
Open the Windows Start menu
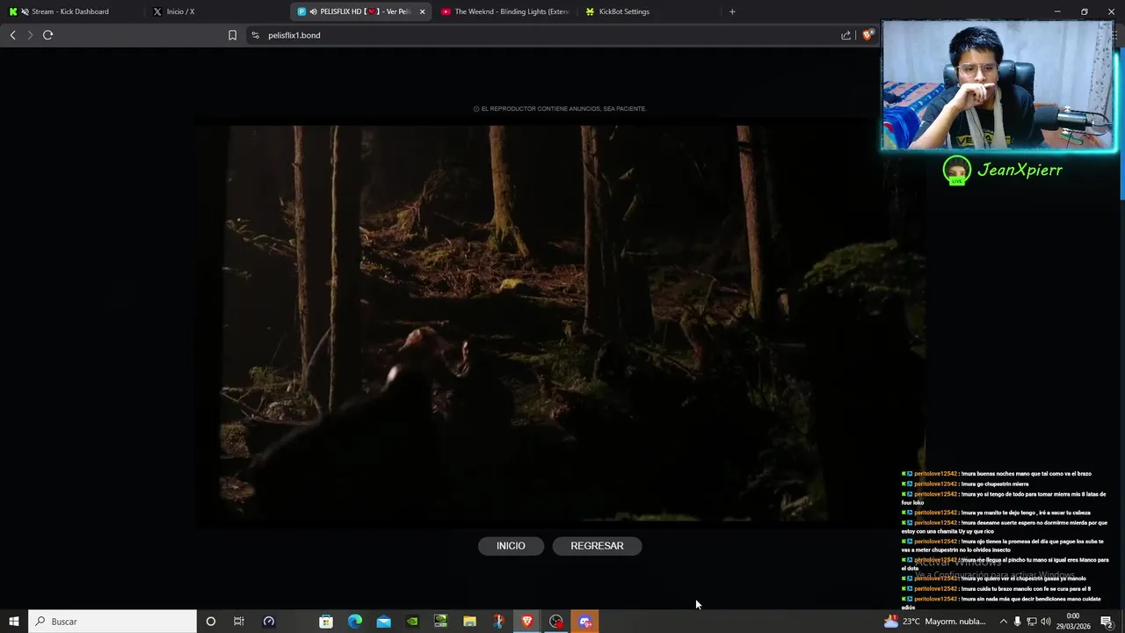(x=13, y=622)
